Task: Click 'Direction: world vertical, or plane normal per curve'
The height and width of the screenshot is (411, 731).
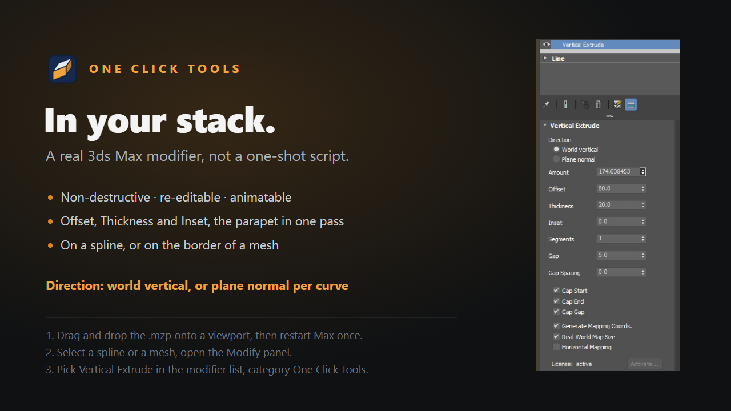Action: 197,285
